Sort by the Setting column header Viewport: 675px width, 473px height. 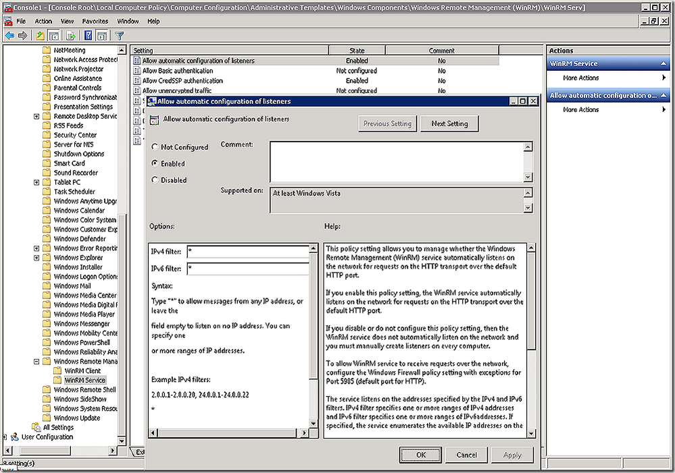click(x=230, y=51)
